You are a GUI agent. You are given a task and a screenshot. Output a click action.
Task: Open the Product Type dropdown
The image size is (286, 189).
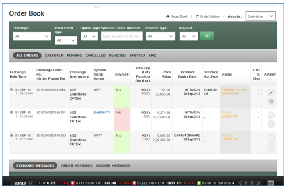click(161, 36)
